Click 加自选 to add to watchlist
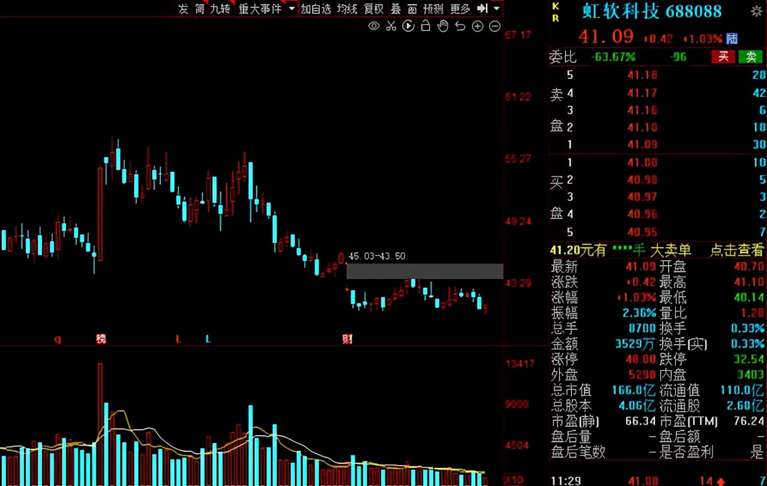This screenshot has height=486, width=767. click(316, 8)
